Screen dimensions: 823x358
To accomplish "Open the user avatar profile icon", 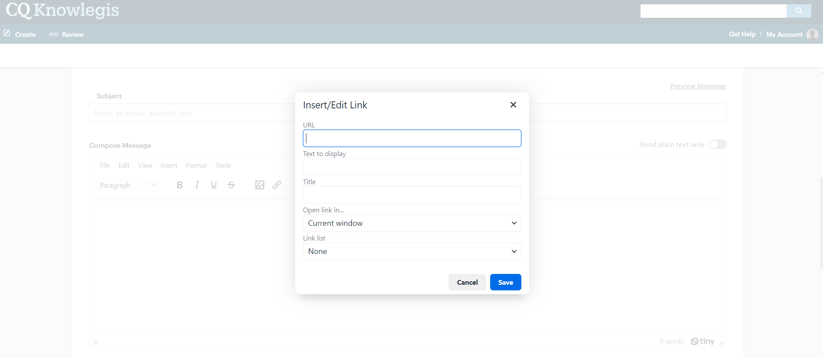I will pyautogui.click(x=812, y=35).
